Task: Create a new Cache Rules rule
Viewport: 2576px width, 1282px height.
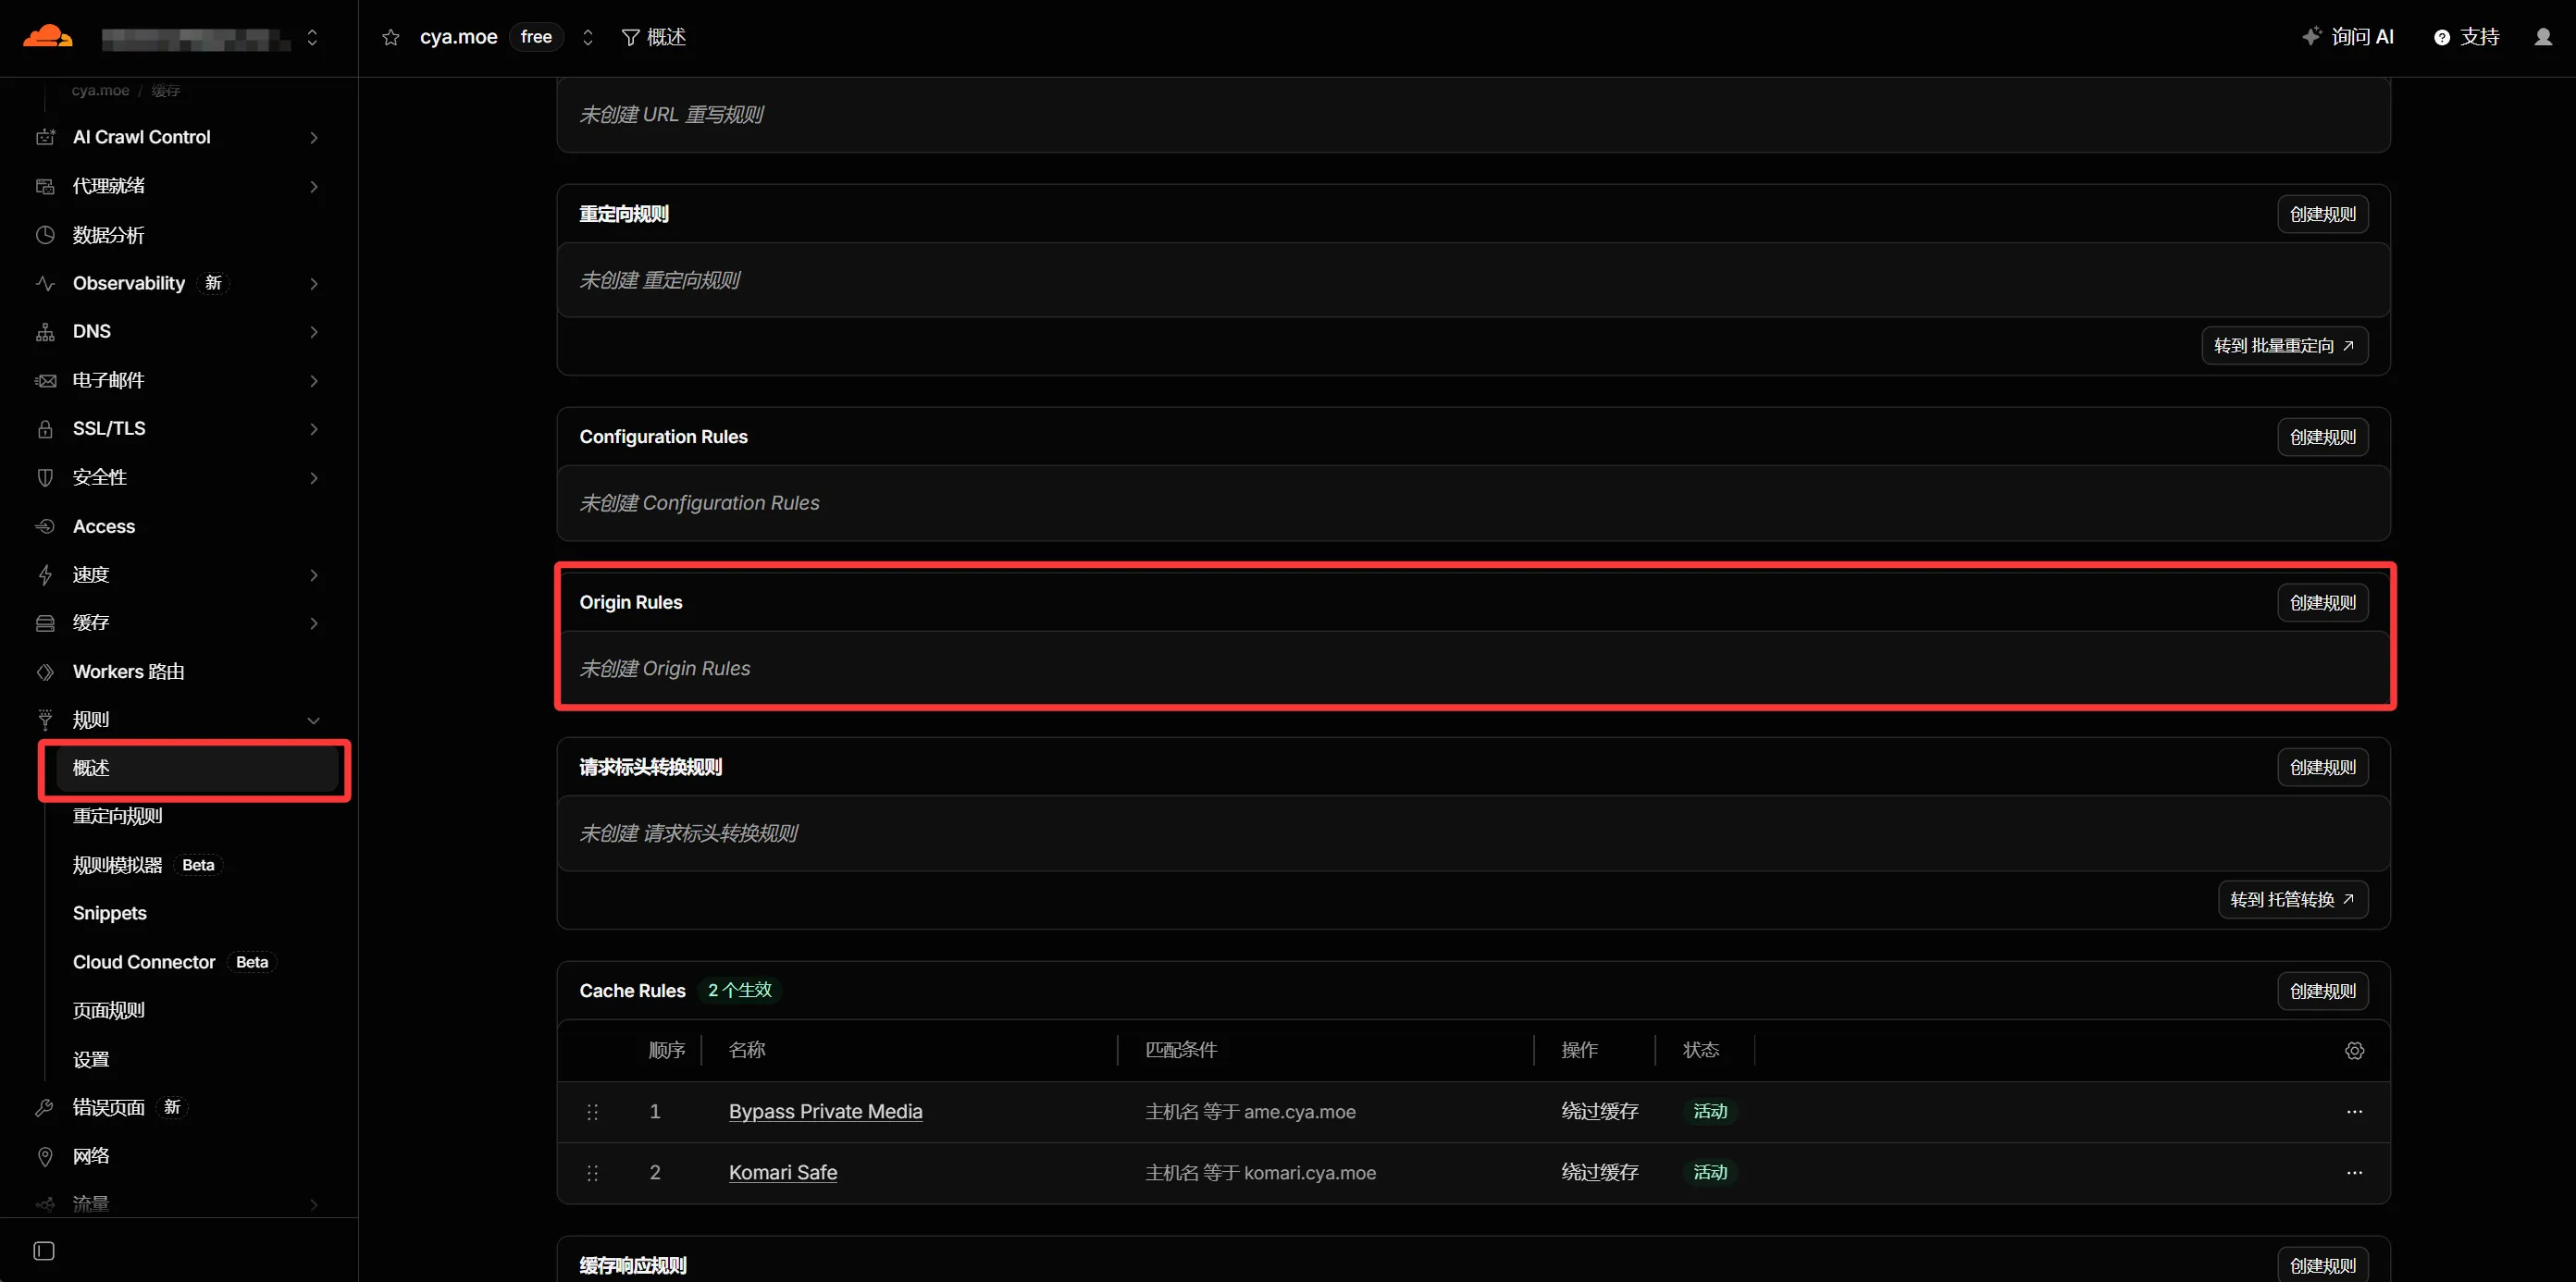Action: [2322, 991]
